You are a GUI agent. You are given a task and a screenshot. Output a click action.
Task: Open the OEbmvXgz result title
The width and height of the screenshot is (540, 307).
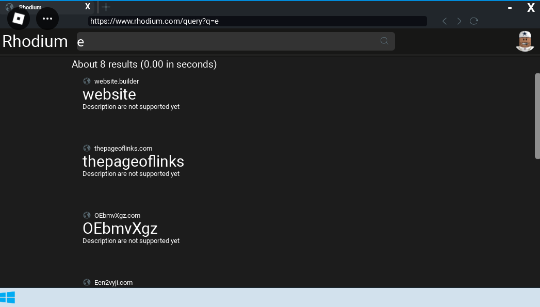[x=120, y=229]
